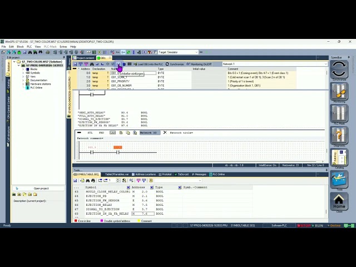Screen dimensions: 356x267
Task: Click Load OB1 into the PLC
Action: [x=149, y=65]
